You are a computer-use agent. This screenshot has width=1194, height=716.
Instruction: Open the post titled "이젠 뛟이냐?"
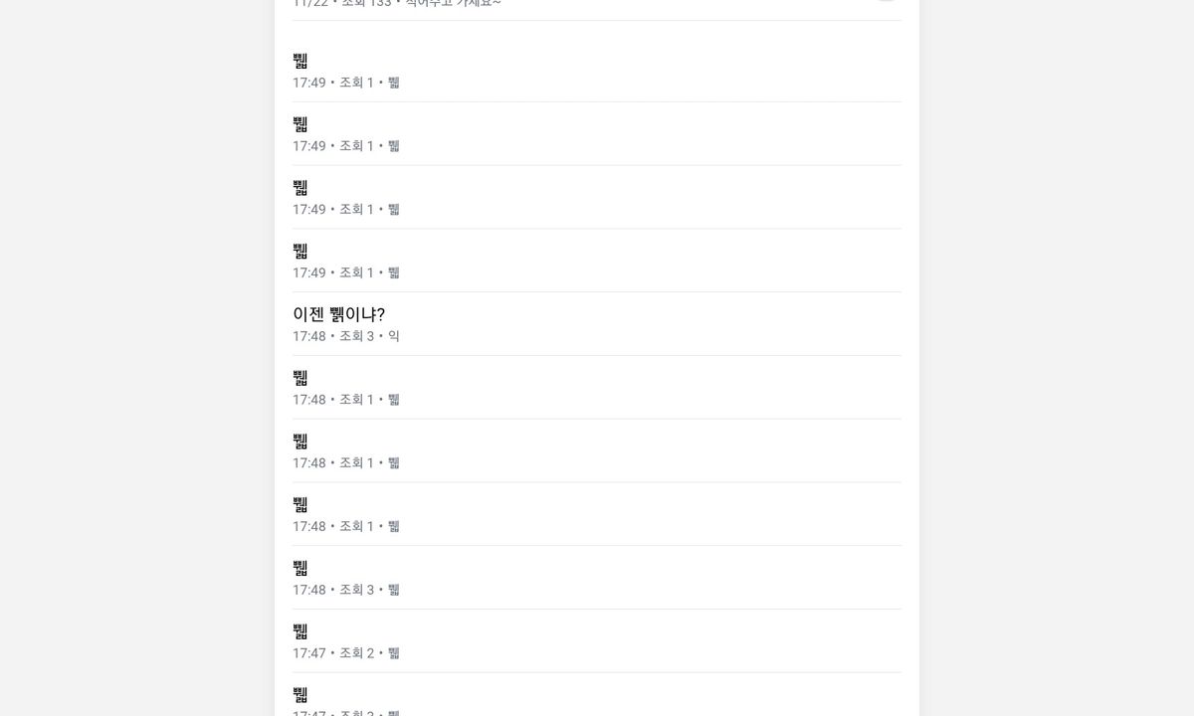click(x=338, y=314)
